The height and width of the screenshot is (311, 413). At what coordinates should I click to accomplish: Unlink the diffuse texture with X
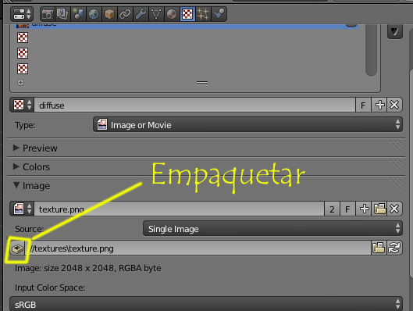pyautogui.click(x=394, y=105)
